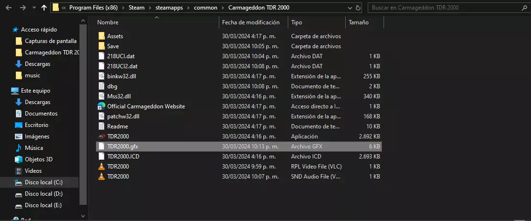
Task: Click TDR2000.gfx date 10:13 p. m.
Action: point(250,147)
